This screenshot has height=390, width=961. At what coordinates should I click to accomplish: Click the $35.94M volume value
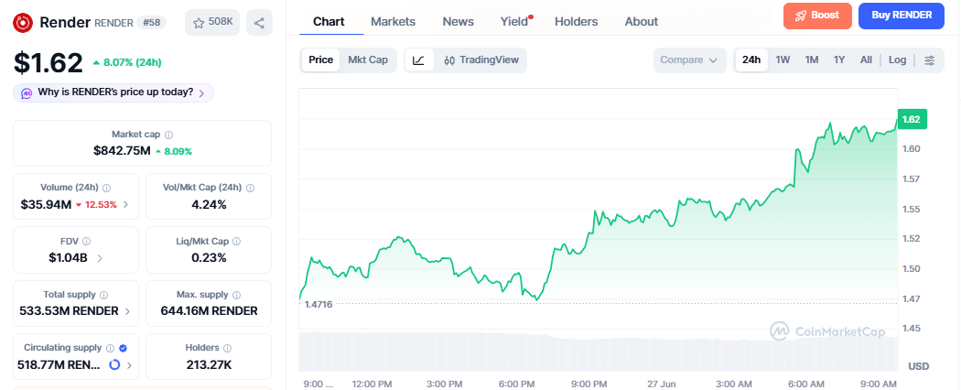pos(46,204)
